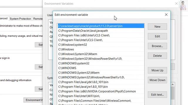Open Edit text... mode
The image size is (188, 105).
pos(157,94)
